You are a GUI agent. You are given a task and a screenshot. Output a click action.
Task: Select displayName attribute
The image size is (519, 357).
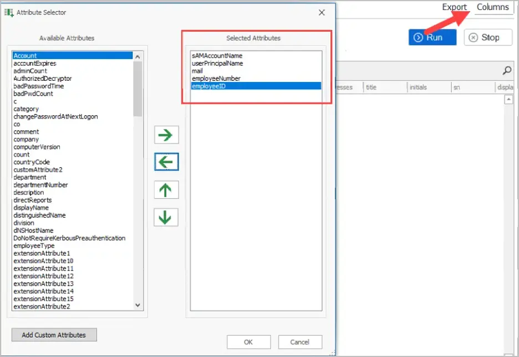(31, 208)
